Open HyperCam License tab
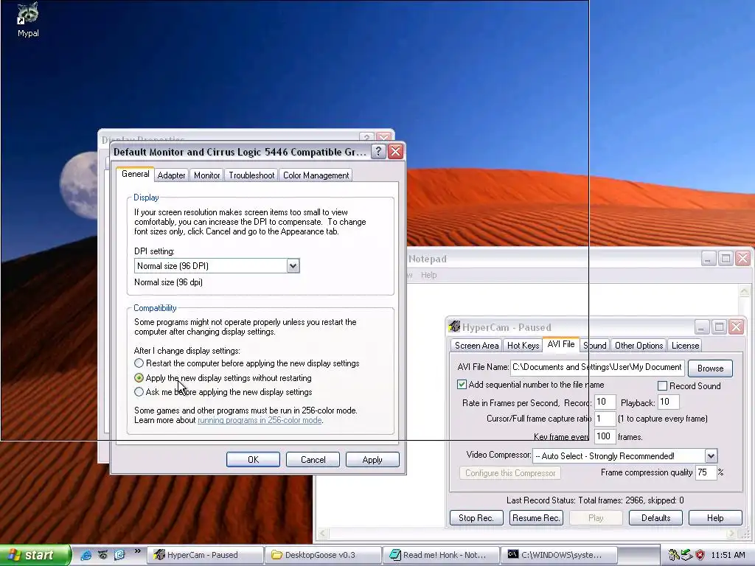 (685, 346)
